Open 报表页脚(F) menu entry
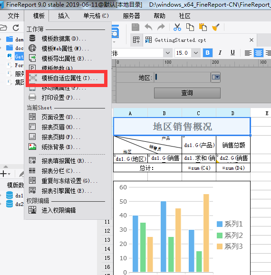This screenshot has width=271, height=275. (68, 137)
